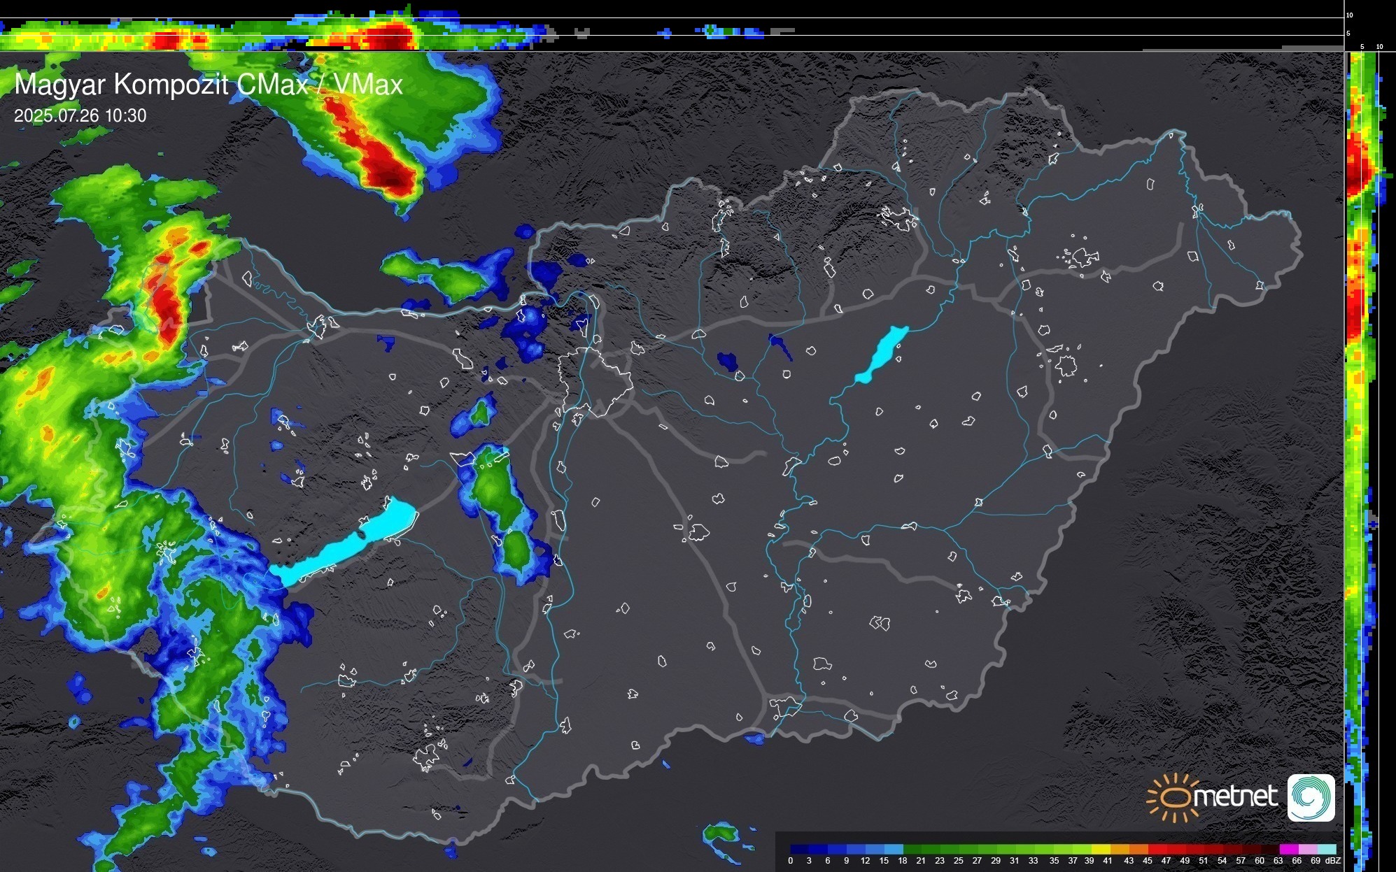1396x872 pixels.
Task: Click the dark blue 0 dBZ swatch
Action: [x=798, y=850]
